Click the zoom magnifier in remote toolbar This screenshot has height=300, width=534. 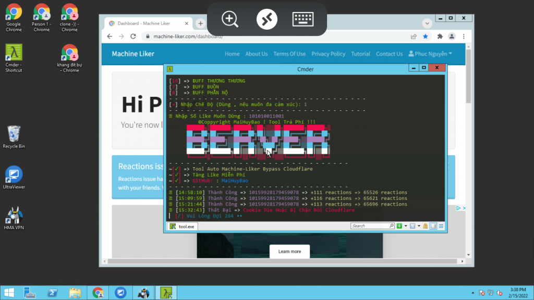tap(230, 19)
